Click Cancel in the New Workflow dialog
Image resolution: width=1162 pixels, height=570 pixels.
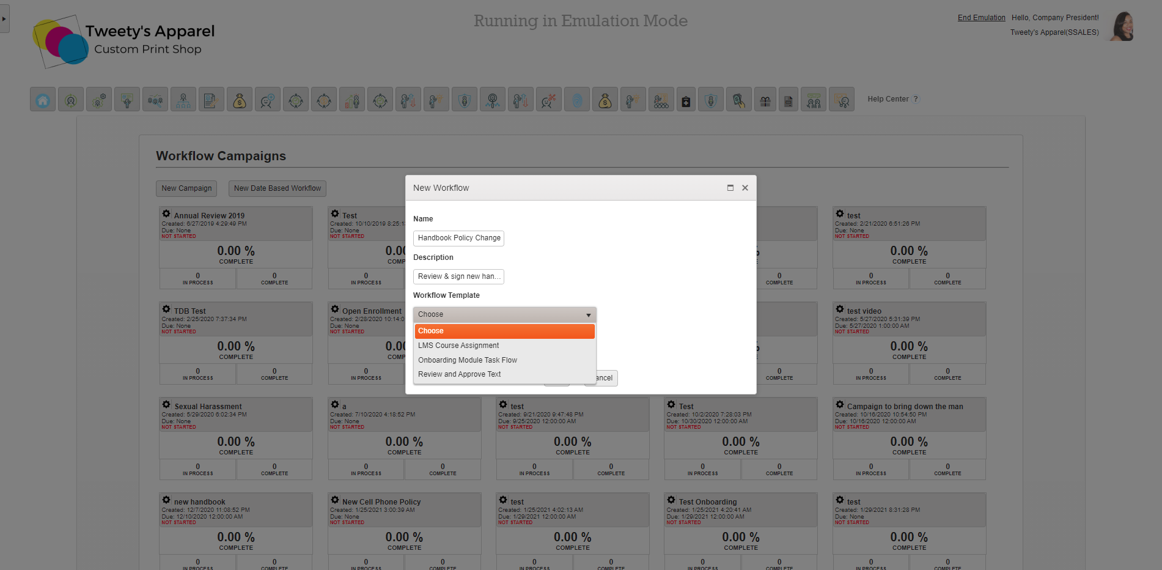point(605,378)
